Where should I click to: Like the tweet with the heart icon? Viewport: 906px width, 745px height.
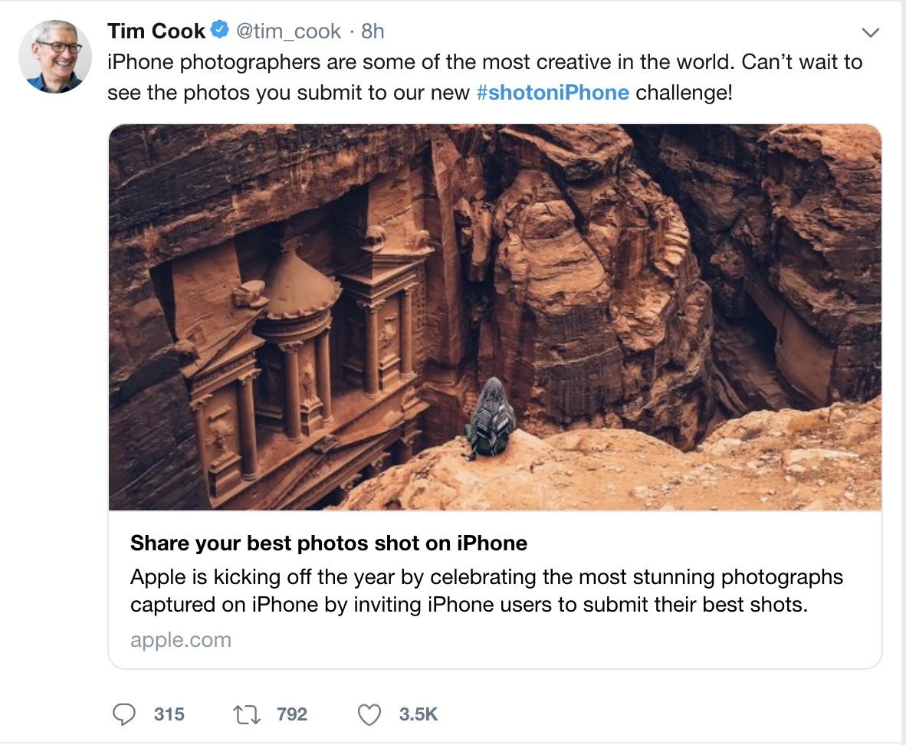pos(369,715)
